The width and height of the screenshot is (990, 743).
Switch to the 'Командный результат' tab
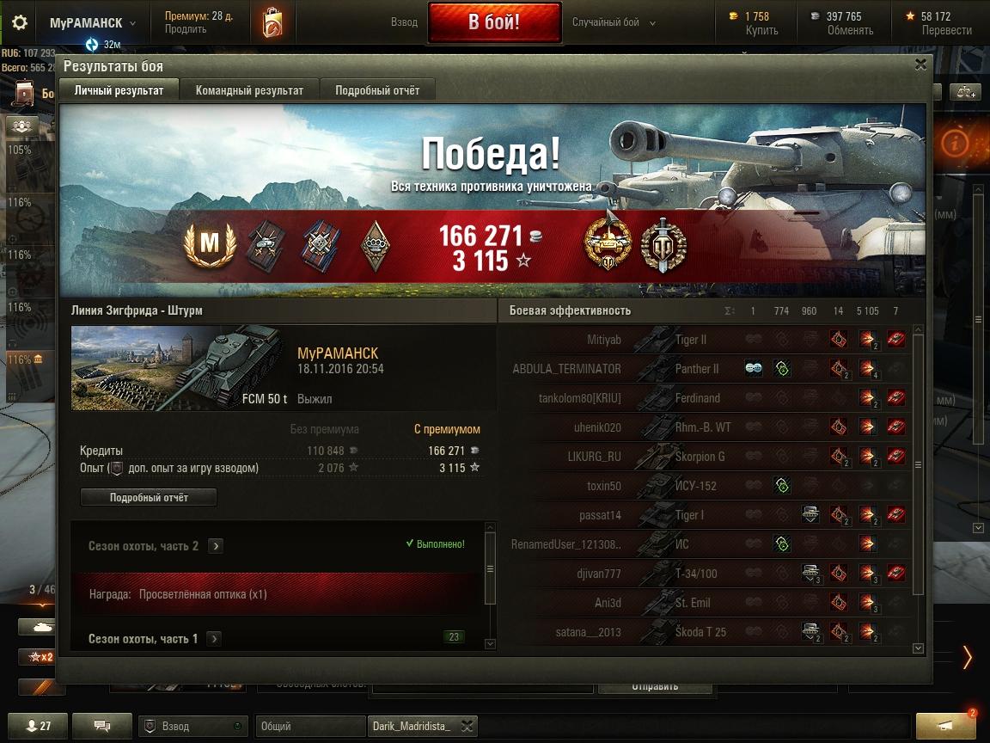click(249, 90)
